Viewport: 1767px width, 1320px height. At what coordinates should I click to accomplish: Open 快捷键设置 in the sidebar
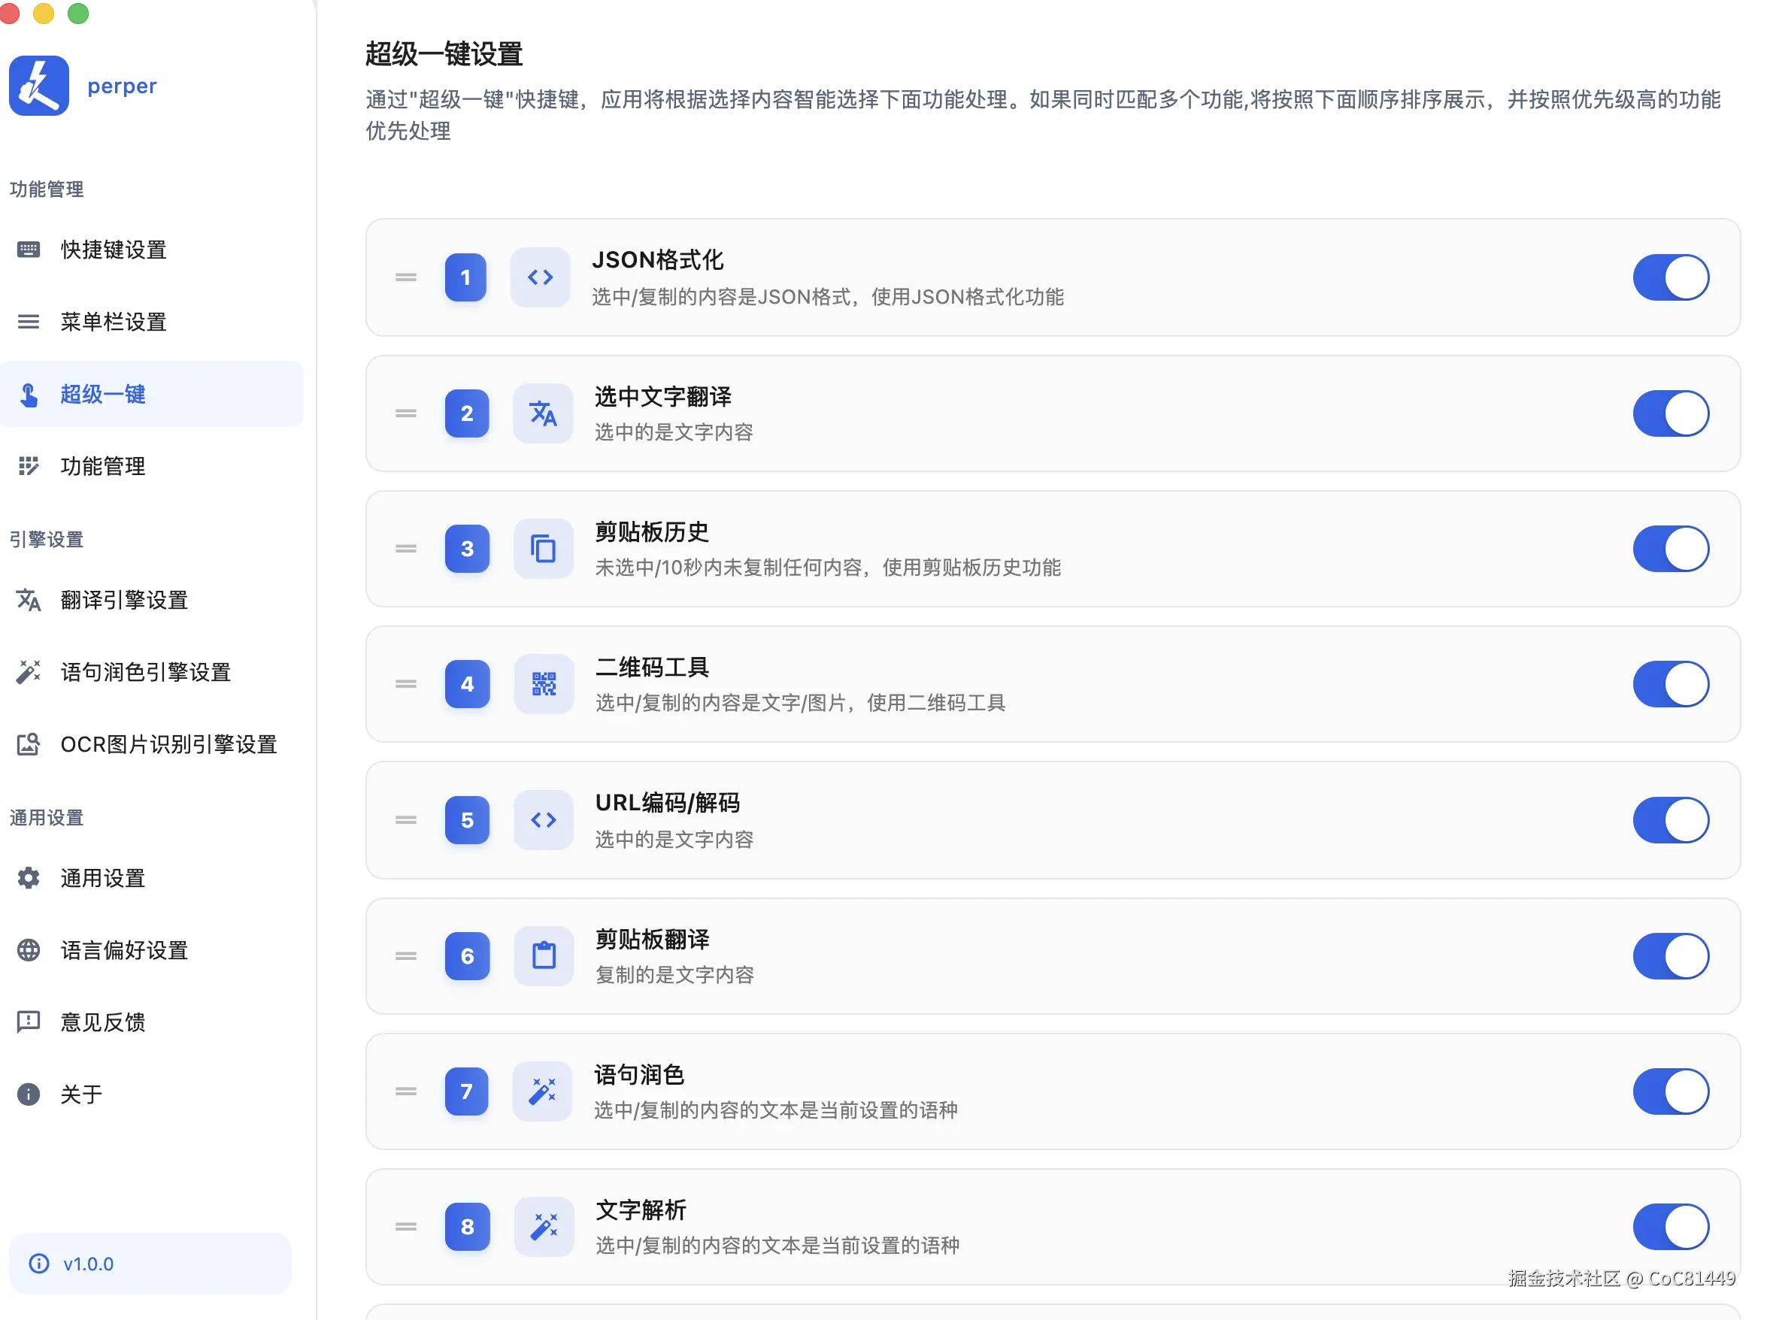[114, 250]
